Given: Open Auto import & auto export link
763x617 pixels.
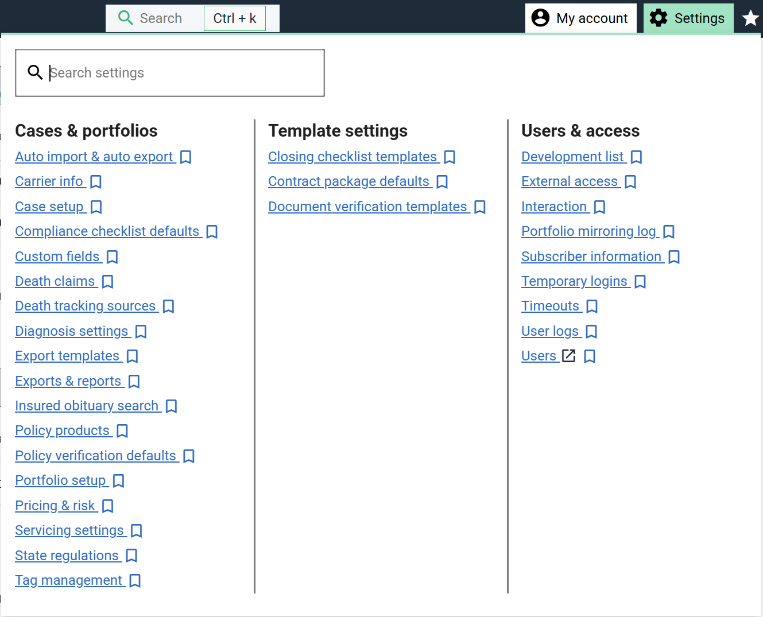Looking at the screenshot, I should click(x=94, y=157).
